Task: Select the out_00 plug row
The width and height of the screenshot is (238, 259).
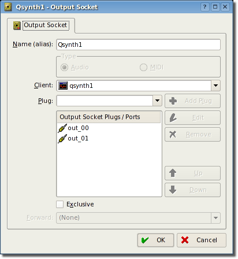Action: click(109, 128)
